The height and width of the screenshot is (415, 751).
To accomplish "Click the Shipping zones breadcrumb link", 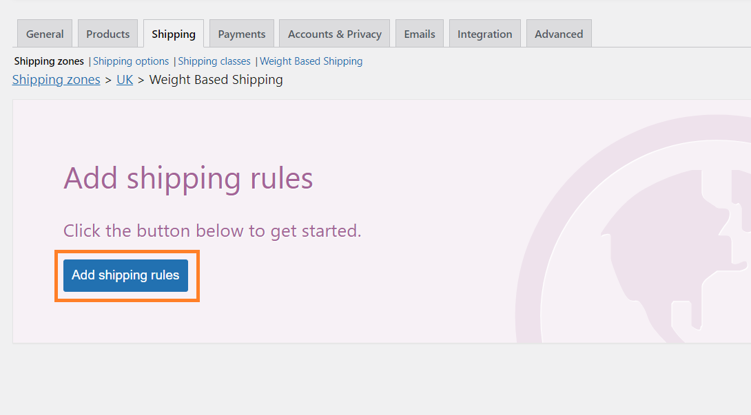I will pyautogui.click(x=56, y=79).
